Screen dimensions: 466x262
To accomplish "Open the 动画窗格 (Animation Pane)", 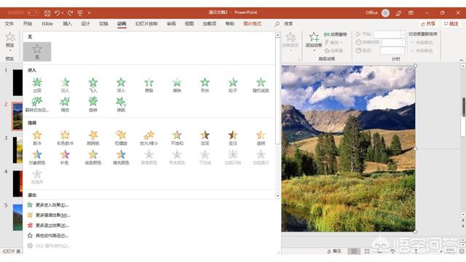I will tap(336, 34).
